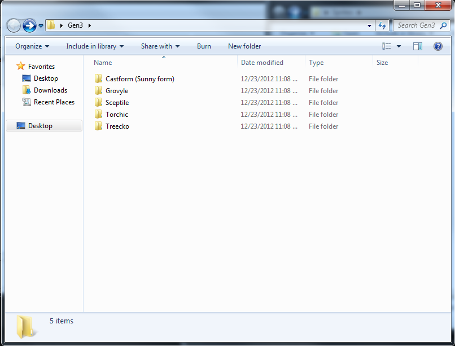Toggle the preview pane icon
This screenshot has width=455, height=346.
coord(418,46)
